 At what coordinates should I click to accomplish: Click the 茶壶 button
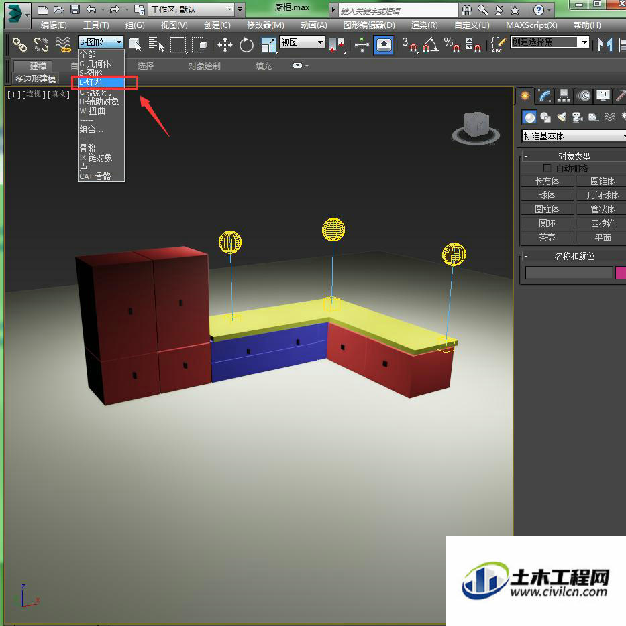547,237
